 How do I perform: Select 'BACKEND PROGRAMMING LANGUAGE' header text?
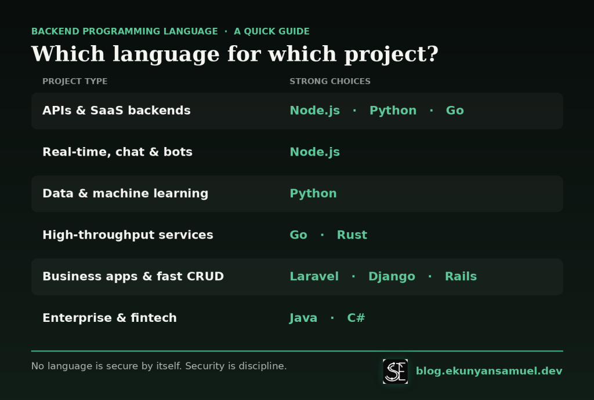125,31
